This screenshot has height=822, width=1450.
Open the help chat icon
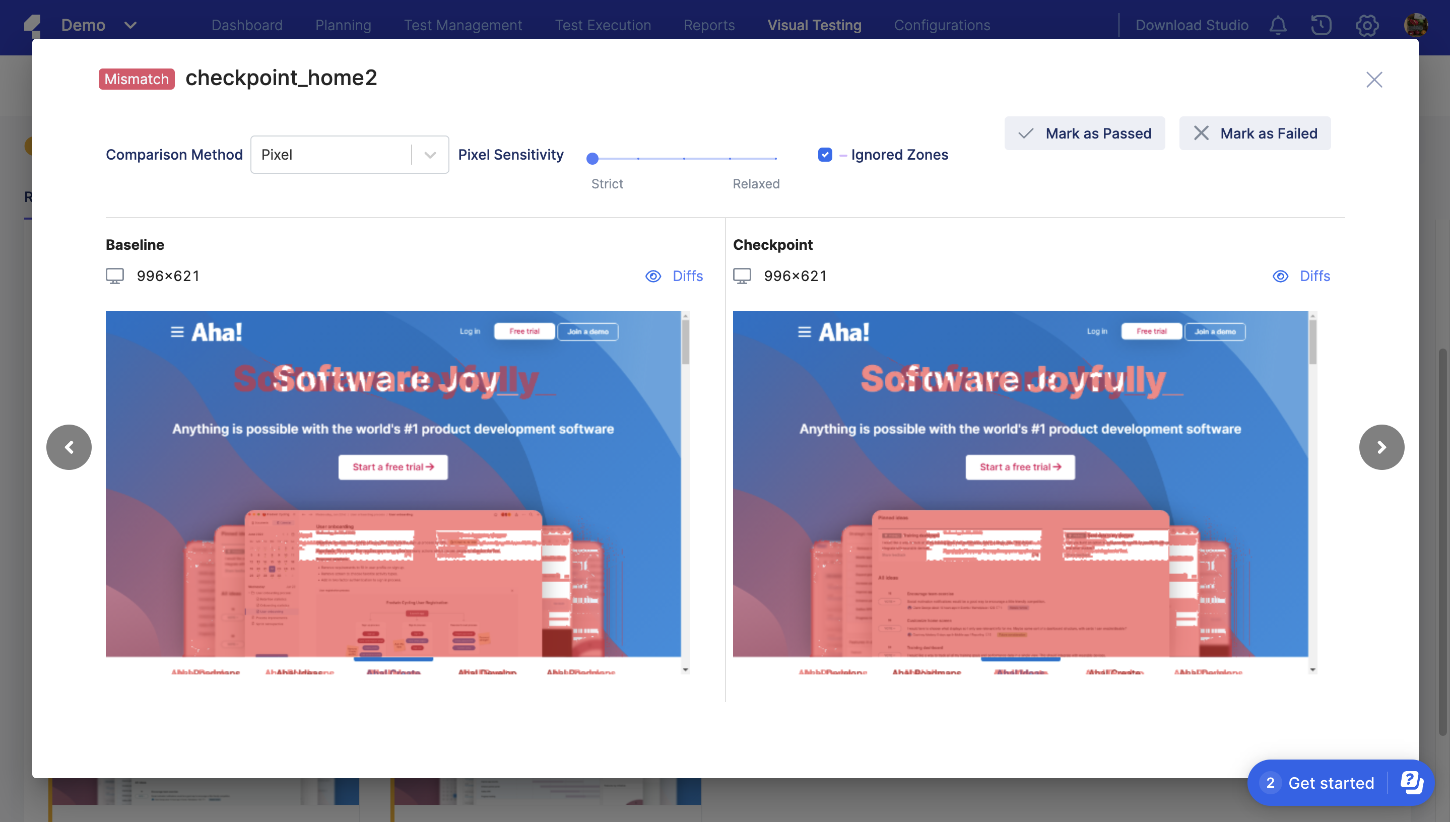point(1411,783)
